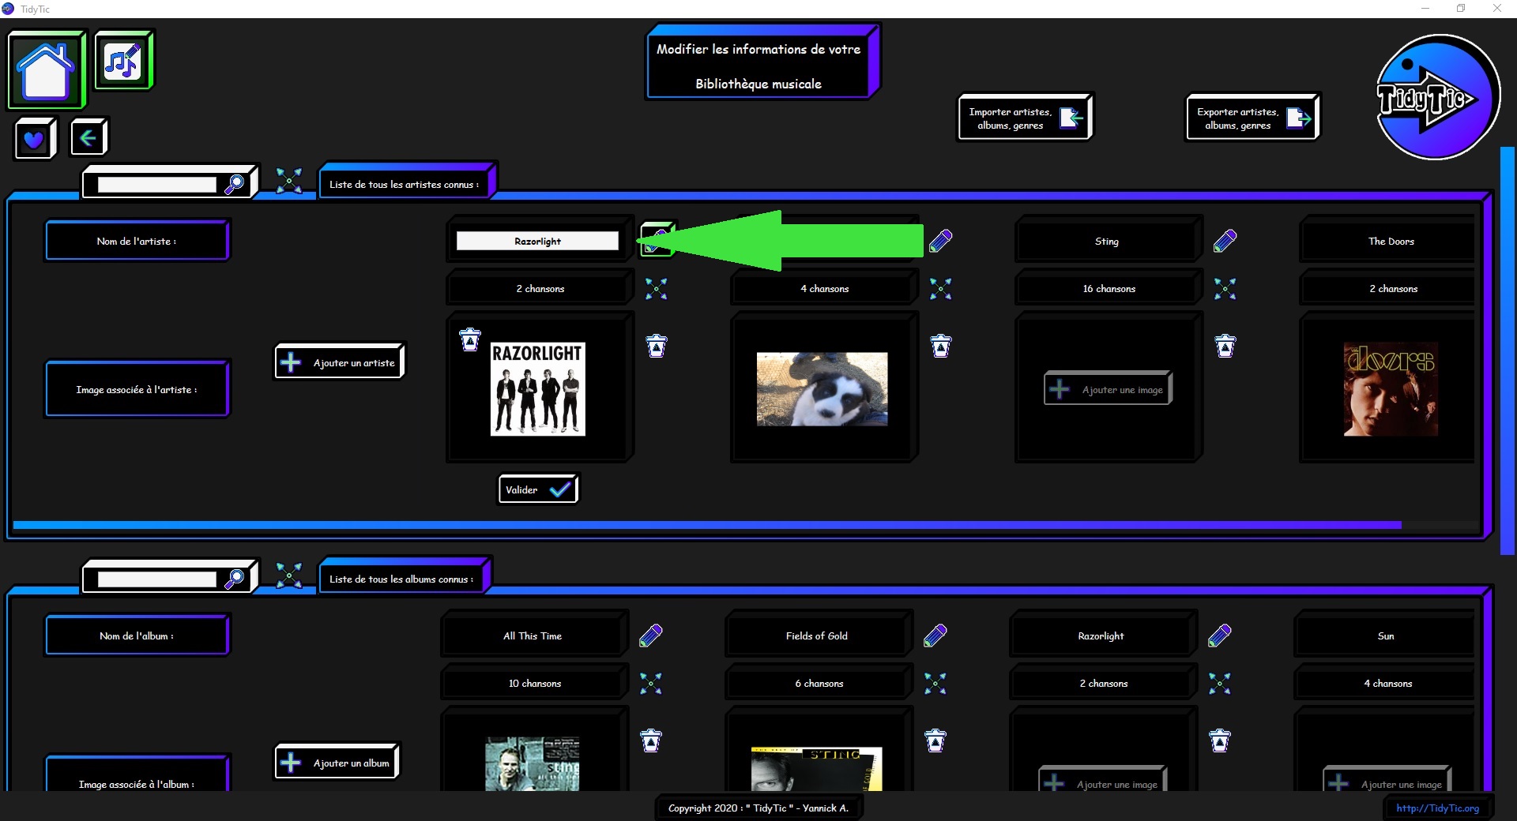Click the Nom de l'album label
Screen dimensions: 1517x821
tap(137, 635)
